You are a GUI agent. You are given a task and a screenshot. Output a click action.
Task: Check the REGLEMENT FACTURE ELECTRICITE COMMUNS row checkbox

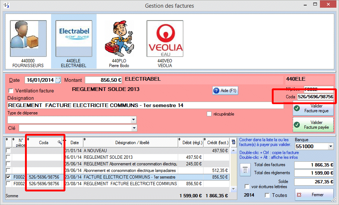pos(8,184)
